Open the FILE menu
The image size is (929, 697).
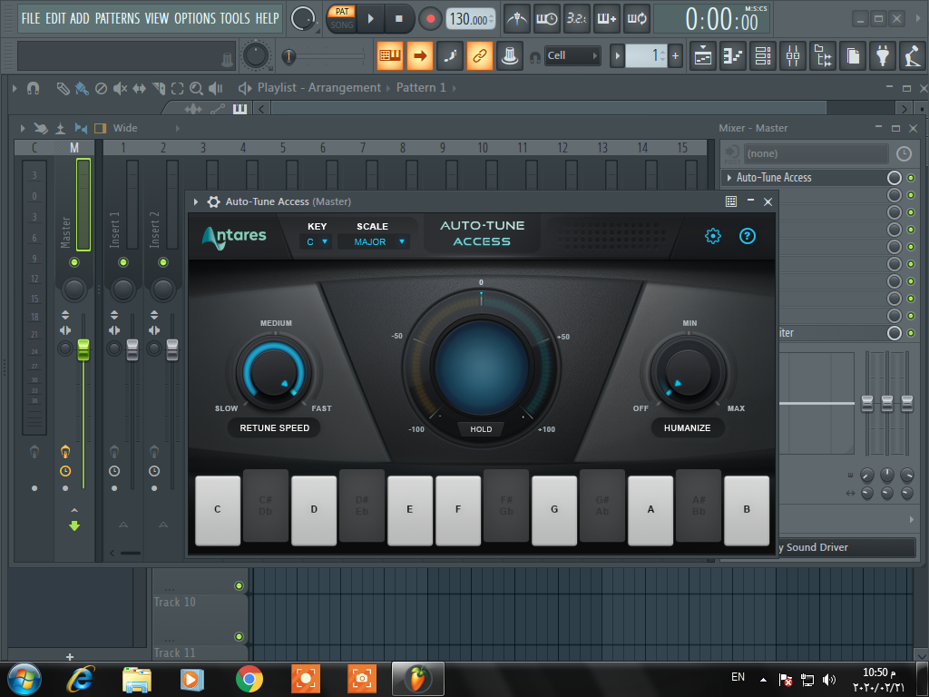[31, 18]
